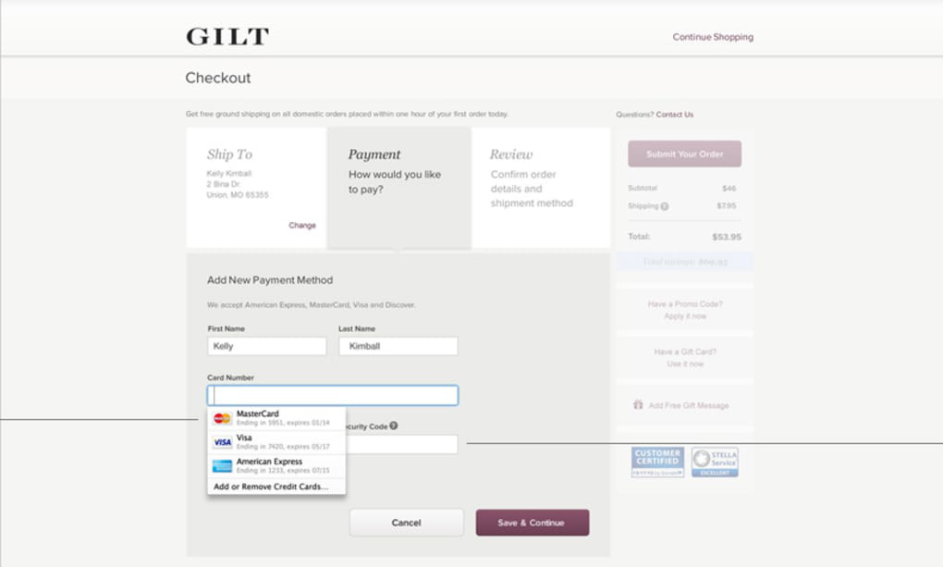The width and height of the screenshot is (943, 567).
Task: Change the shipping address
Action: coord(302,225)
